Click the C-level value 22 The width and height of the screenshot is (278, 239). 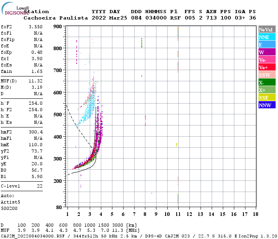40,186
